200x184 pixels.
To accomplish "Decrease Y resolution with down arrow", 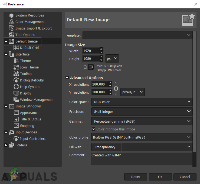I will click(x=110, y=94).
